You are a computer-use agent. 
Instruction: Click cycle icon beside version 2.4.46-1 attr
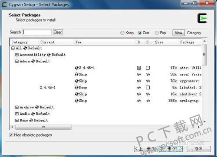pyautogui.click(x=77, y=68)
